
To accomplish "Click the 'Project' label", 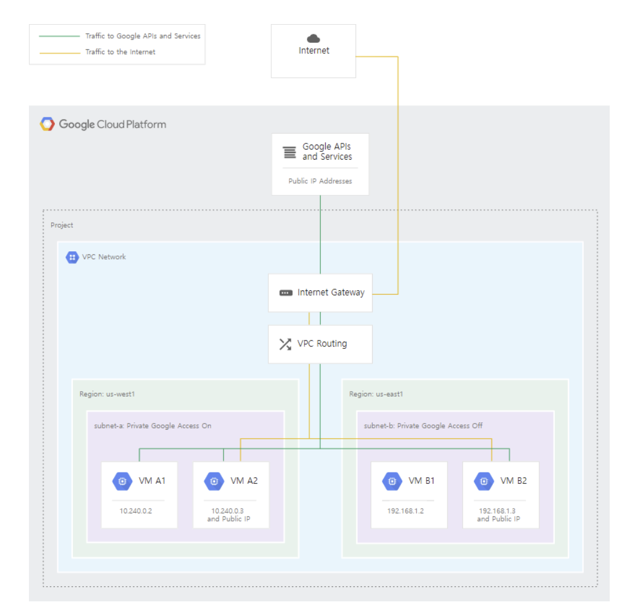I will (x=62, y=225).
